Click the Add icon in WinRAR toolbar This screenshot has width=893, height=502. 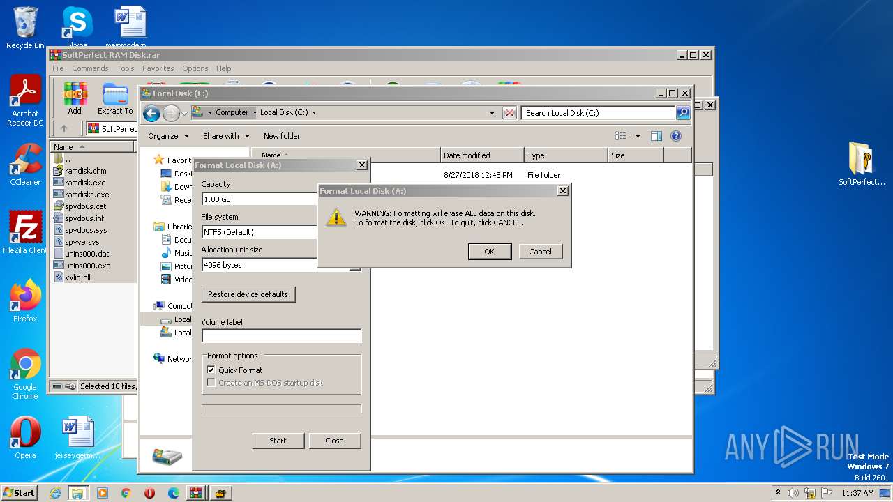75,98
